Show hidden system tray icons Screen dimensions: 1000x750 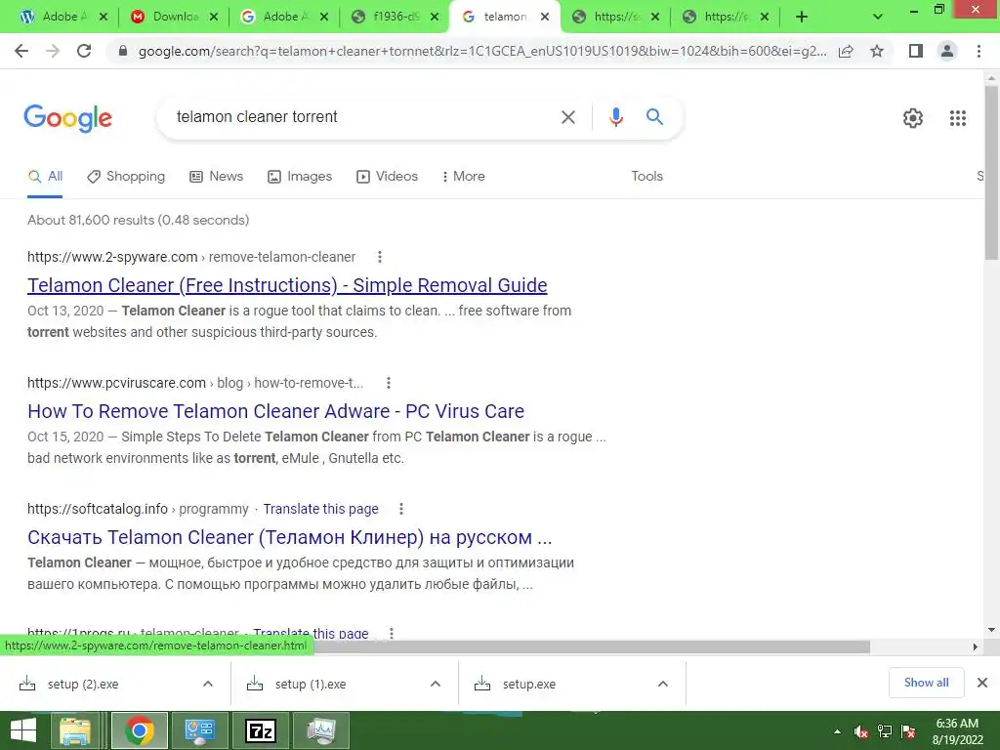pyautogui.click(x=837, y=731)
